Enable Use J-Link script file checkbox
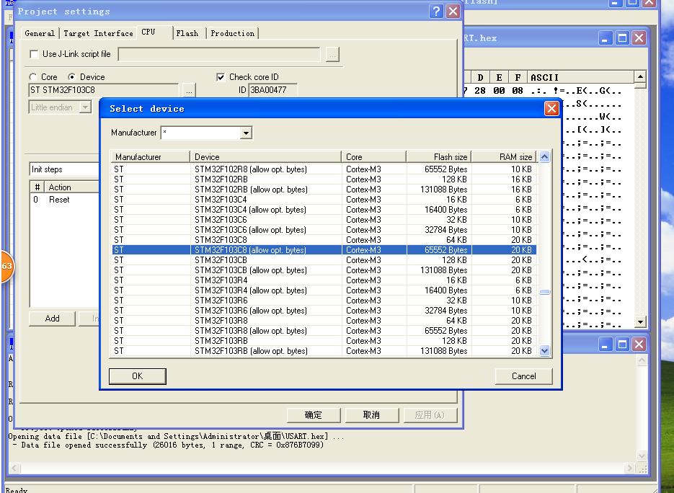The width and height of the screenshot is (674, 493). coord(34,54)
